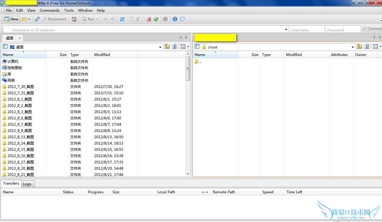The image size is (382, 222).
Task: Open the remote /root path dropdown
Action: tap(353, 47)
